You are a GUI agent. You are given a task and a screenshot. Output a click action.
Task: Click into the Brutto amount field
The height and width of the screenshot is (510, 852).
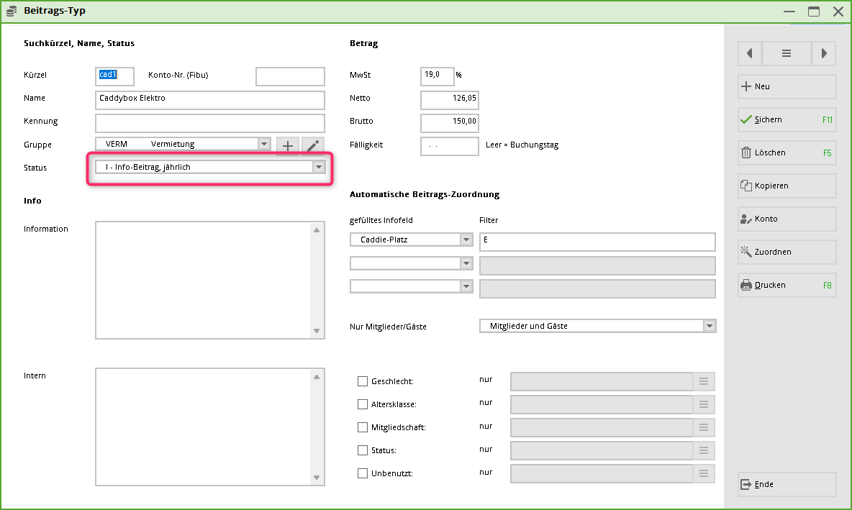[449, 122]
